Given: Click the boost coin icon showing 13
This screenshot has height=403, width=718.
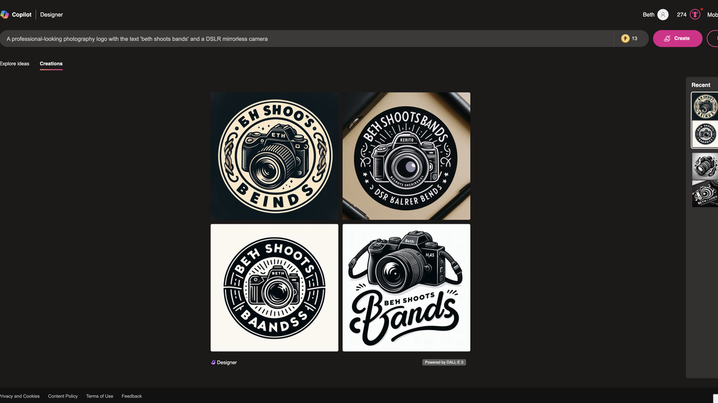Looking at the screenshot, I should tap(625, 38).
